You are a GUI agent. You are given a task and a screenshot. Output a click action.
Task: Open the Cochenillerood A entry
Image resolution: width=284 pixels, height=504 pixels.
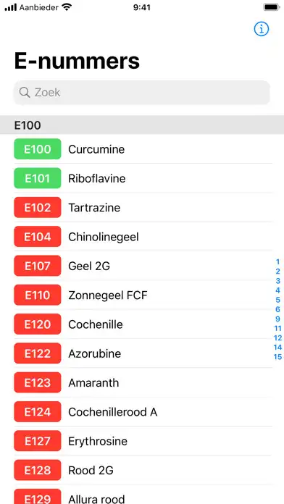[142, 412]
